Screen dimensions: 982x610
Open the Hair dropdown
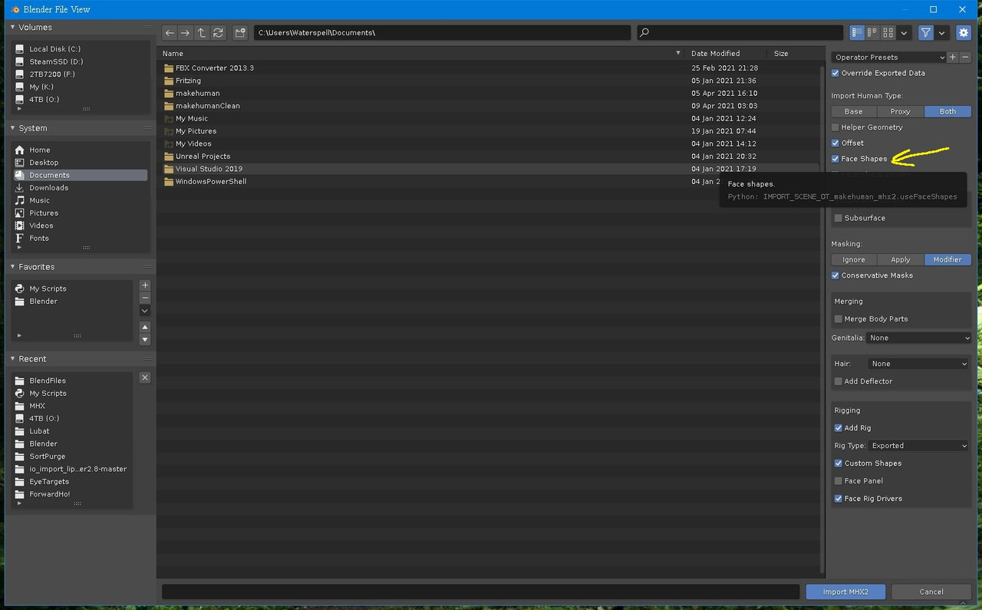pyautogui.click(x=919, y=364)
